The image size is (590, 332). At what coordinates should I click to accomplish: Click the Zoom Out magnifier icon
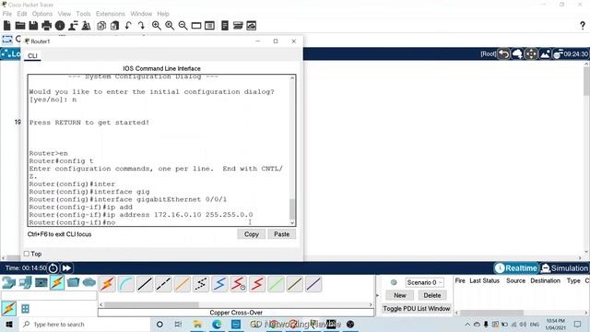(x=183, y=26)
